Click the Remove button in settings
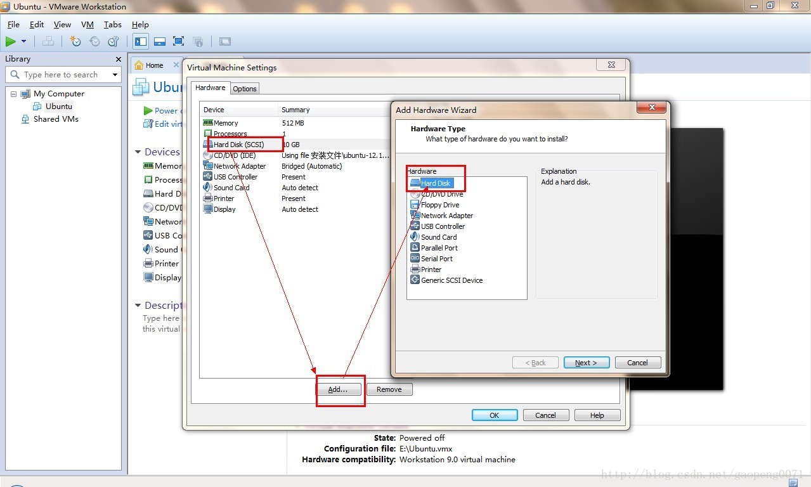The image size is (811, 487). click(x=389, y=389)
